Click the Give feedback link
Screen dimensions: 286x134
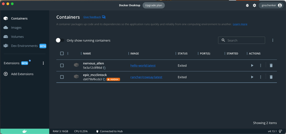[92, 17]
